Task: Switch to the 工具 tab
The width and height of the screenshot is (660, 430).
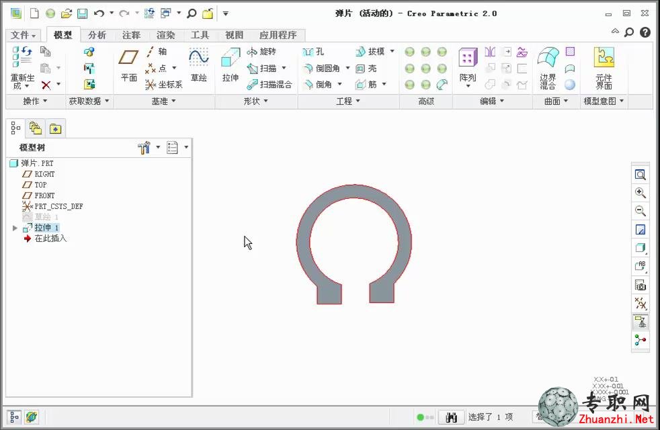Action: [200, 36]
